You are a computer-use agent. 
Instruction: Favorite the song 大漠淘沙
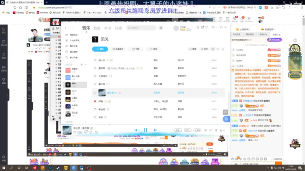(95, 76)
